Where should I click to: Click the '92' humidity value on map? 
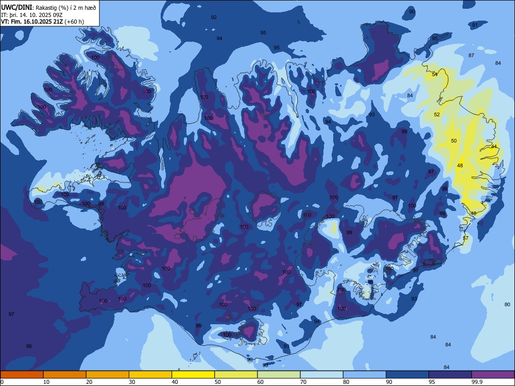(214, 17)
